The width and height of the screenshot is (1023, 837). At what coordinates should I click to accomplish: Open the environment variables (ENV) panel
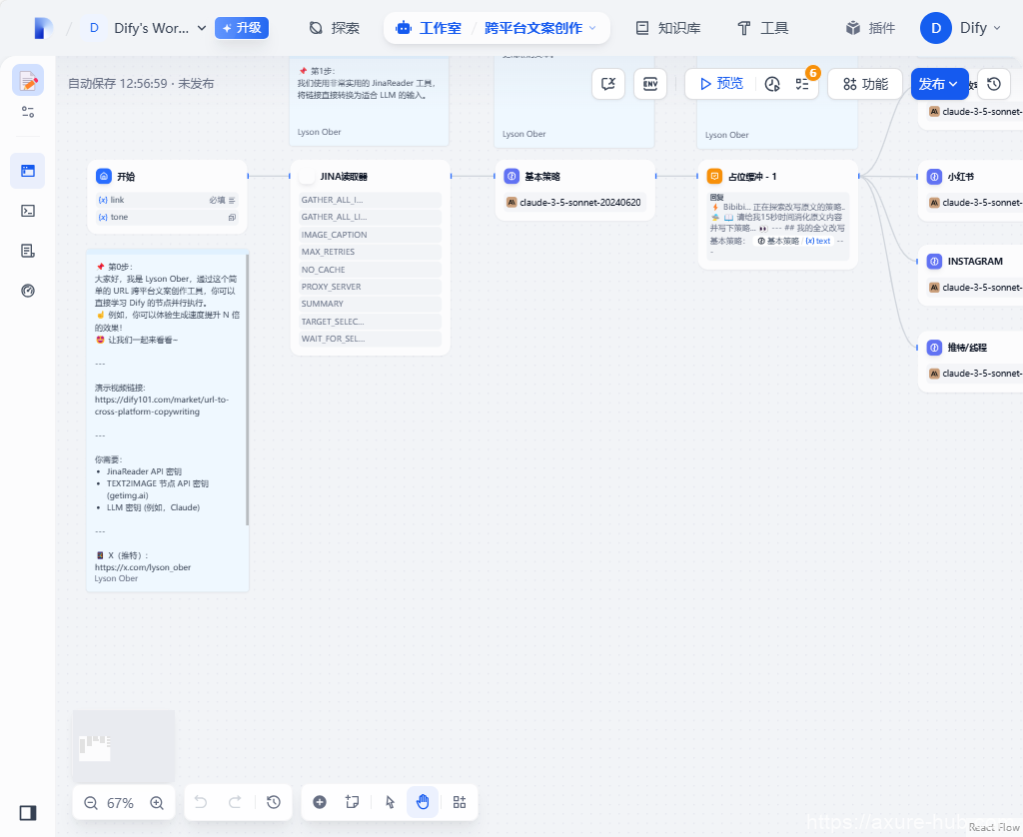pyautogui.click(x=650, y=84)
